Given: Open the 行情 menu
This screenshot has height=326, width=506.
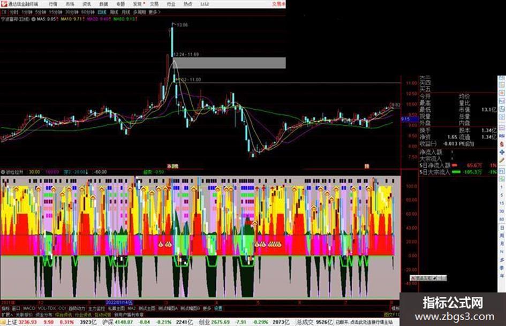Looking at the screenshot, I should 53,4.
